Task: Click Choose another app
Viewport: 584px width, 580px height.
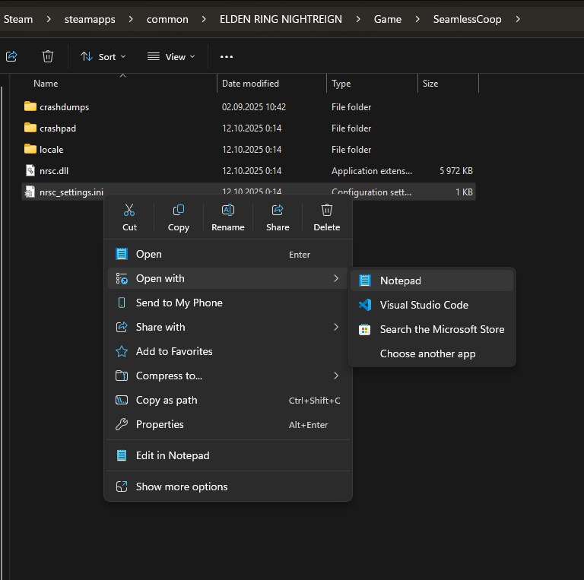Action: [x=427, y=353]
